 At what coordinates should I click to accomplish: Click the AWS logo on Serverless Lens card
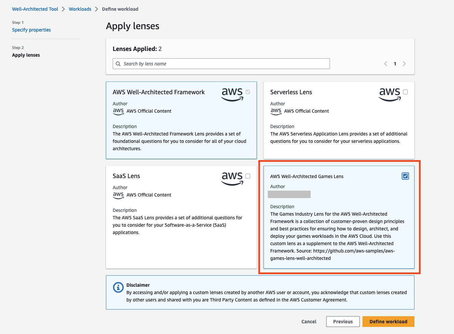[390, 95]
